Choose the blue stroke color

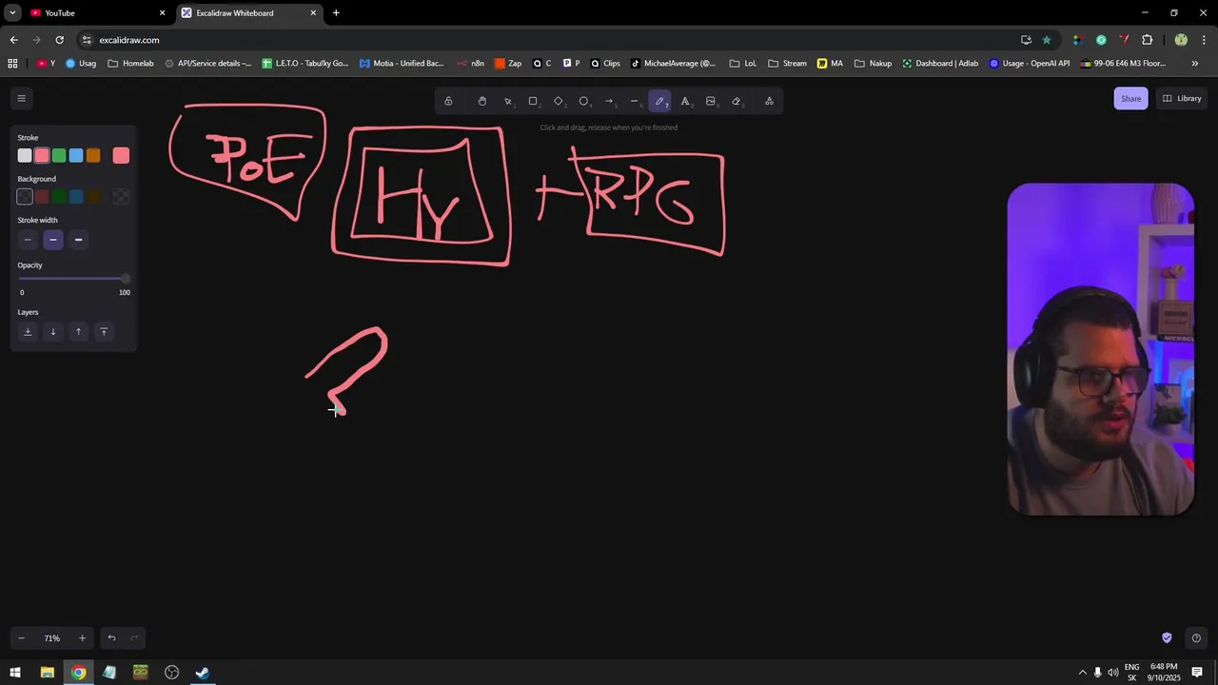(76, 155)
